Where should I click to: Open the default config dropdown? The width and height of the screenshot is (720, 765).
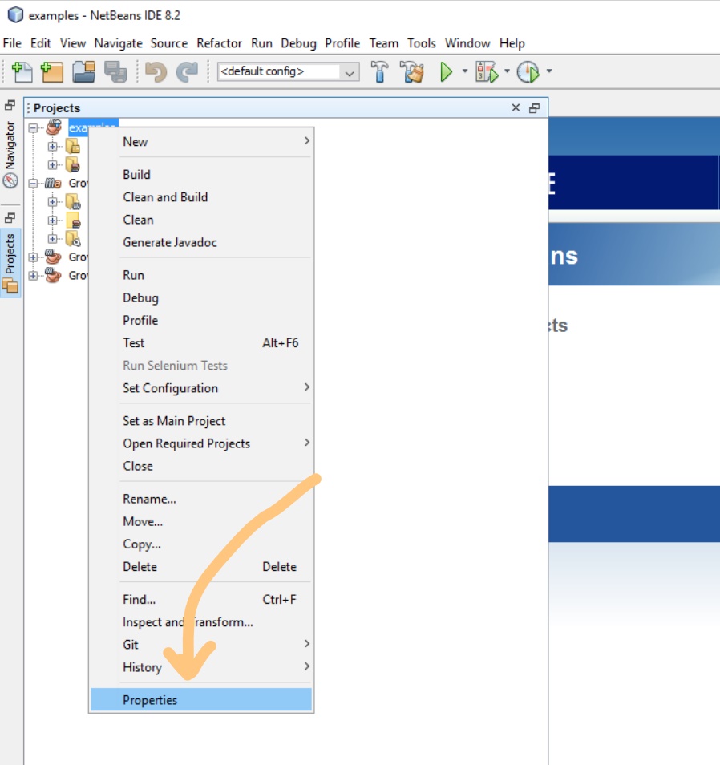350,72
